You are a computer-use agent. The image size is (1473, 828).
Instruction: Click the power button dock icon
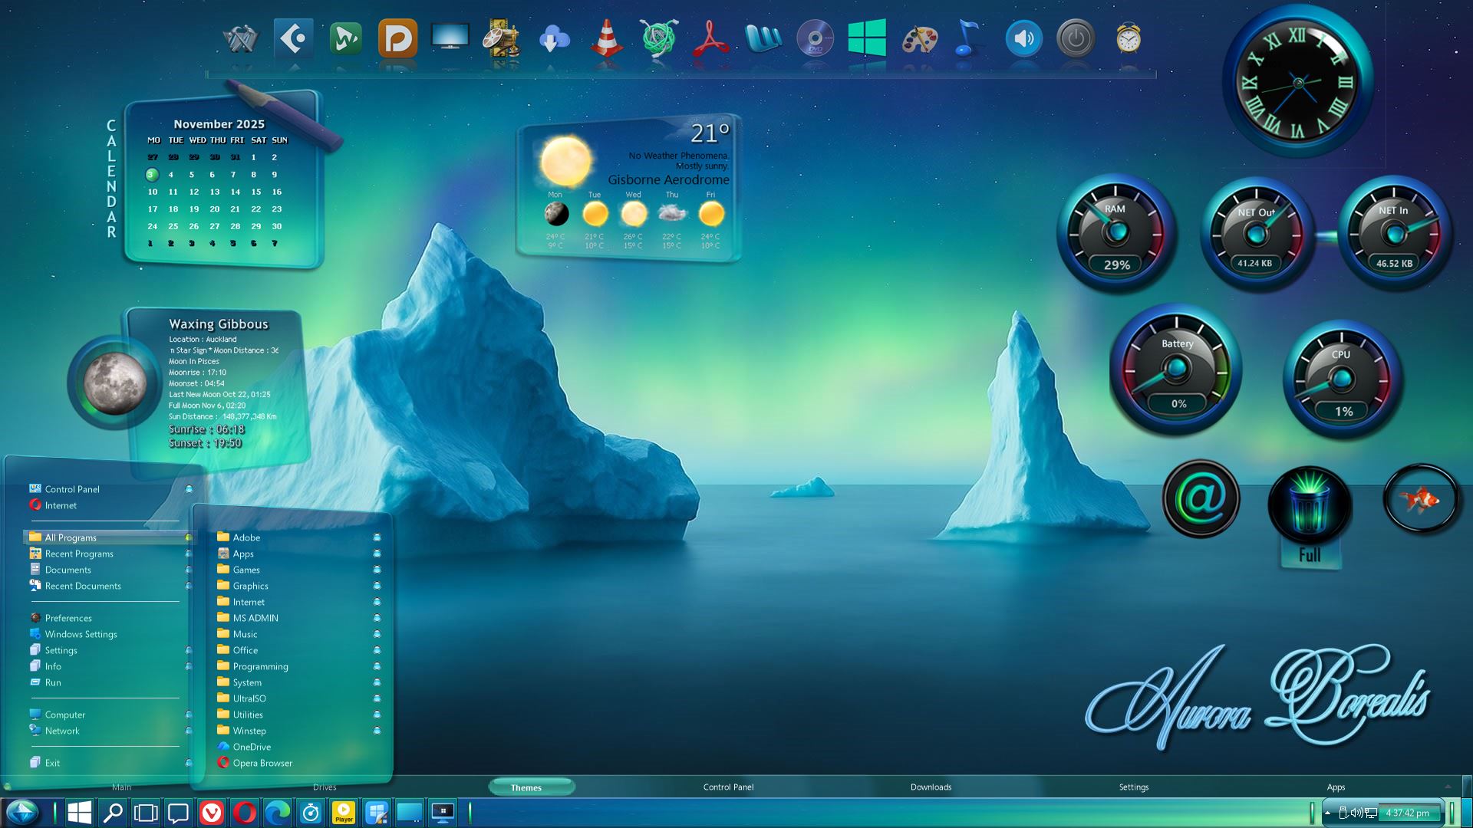coord(1076,38)
